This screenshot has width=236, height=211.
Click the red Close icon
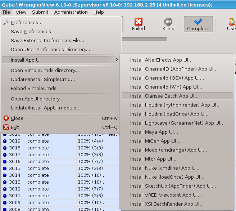pos(6,118)
